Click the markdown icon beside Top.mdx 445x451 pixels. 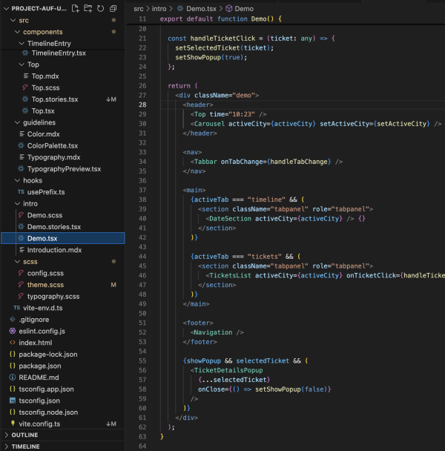[x=26, y=76]
